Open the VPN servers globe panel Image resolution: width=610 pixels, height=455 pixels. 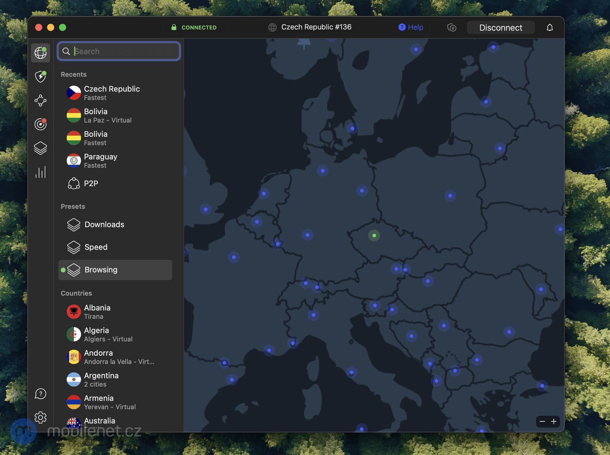point(40,53)
